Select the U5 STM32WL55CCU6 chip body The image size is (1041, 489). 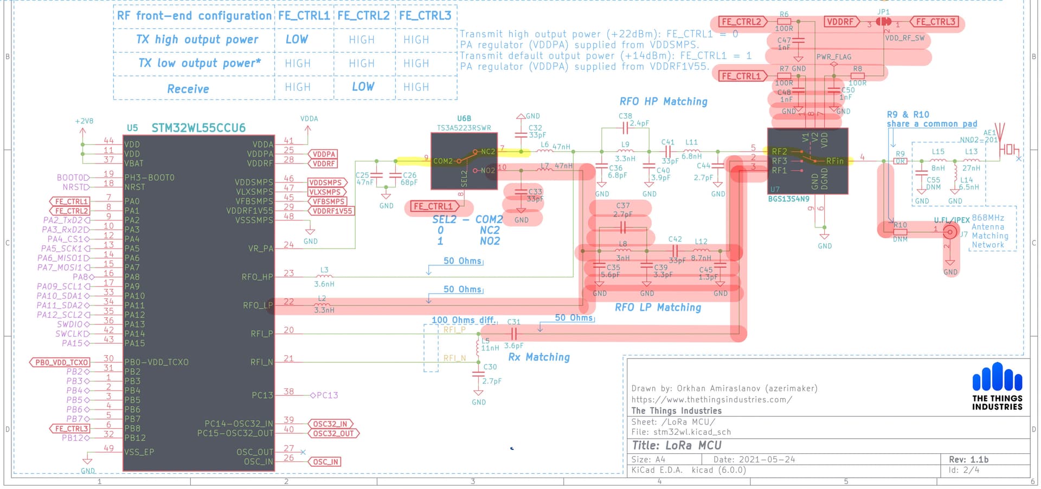pos(198,303)
